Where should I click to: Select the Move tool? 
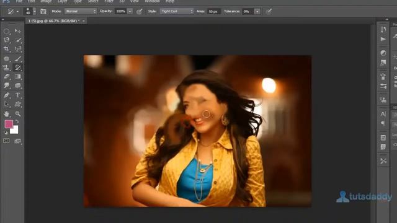[18, 31]
